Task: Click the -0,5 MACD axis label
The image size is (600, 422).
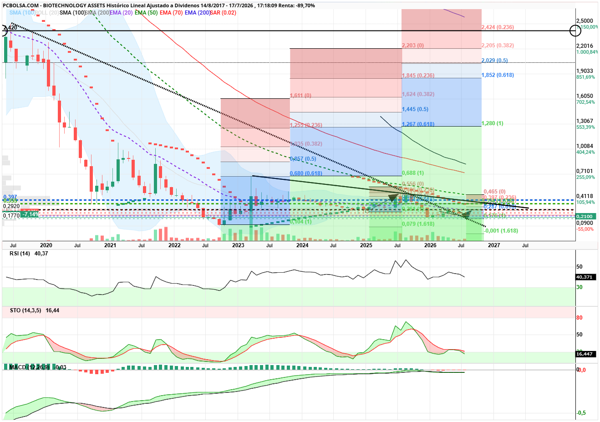Action: (581, 413)
